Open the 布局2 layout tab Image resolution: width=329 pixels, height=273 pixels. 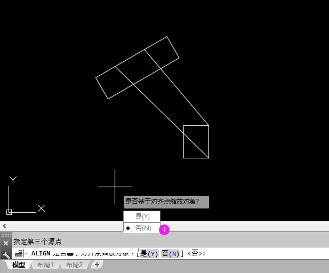(x=74, y=264)
